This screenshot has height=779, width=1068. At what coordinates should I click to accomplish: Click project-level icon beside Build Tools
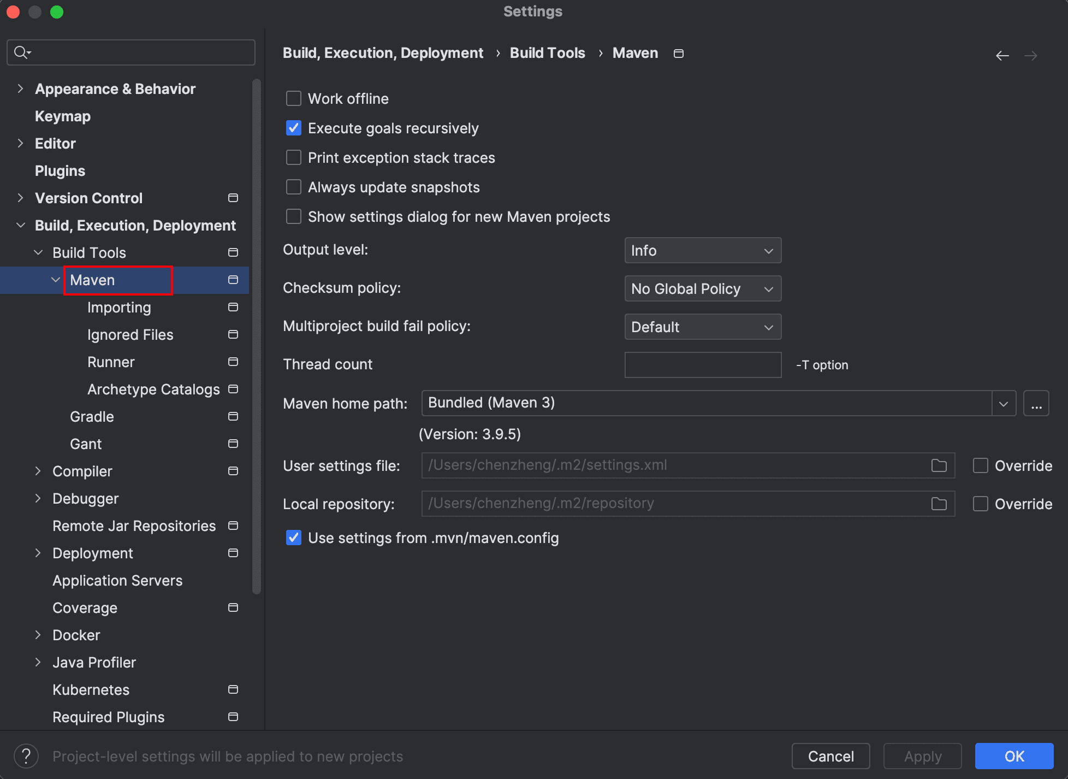tap(233, 252)
